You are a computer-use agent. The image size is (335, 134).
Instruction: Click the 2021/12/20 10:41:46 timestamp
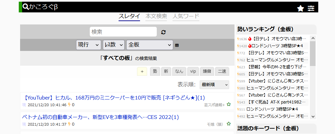[47, 105]
